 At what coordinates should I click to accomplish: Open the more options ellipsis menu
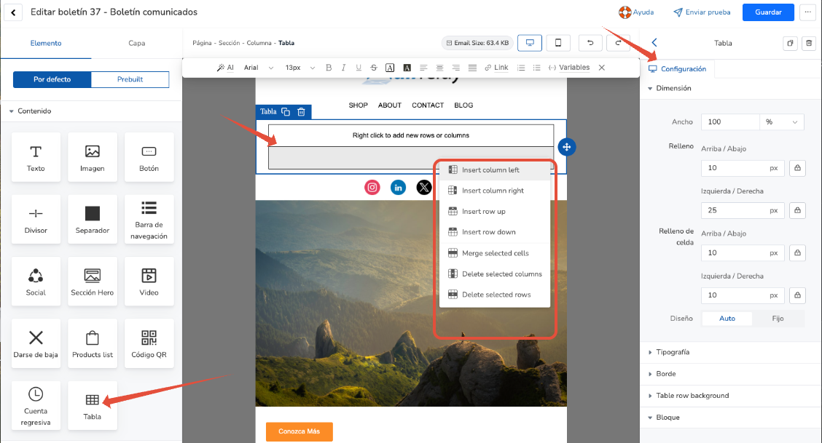click(x=807, y=12)
